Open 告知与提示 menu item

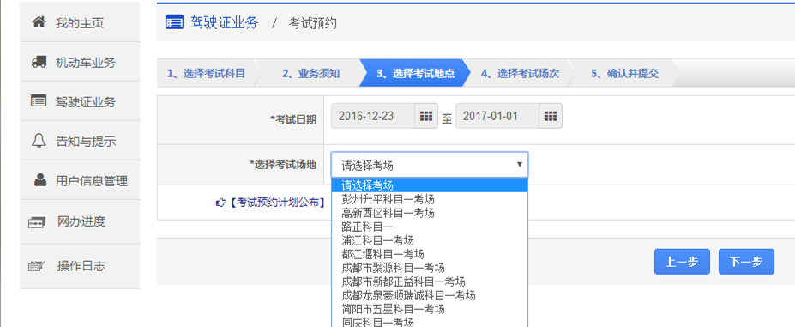86,141
